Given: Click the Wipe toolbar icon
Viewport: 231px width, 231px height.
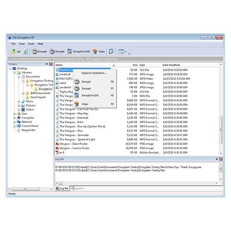Looking at the screenshot, I should [98, 51].
